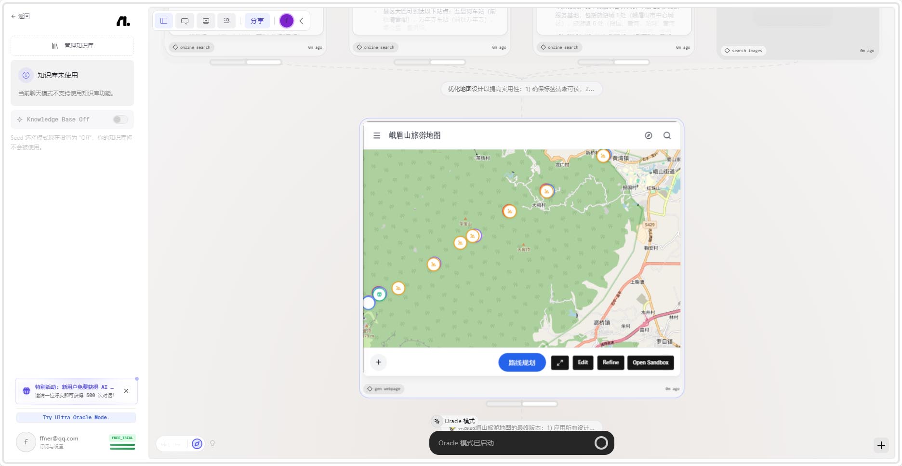This screenshot has height=466, width=902.
Task: Open the chat bubble icon in toolbar
Action: click(185, 21)
